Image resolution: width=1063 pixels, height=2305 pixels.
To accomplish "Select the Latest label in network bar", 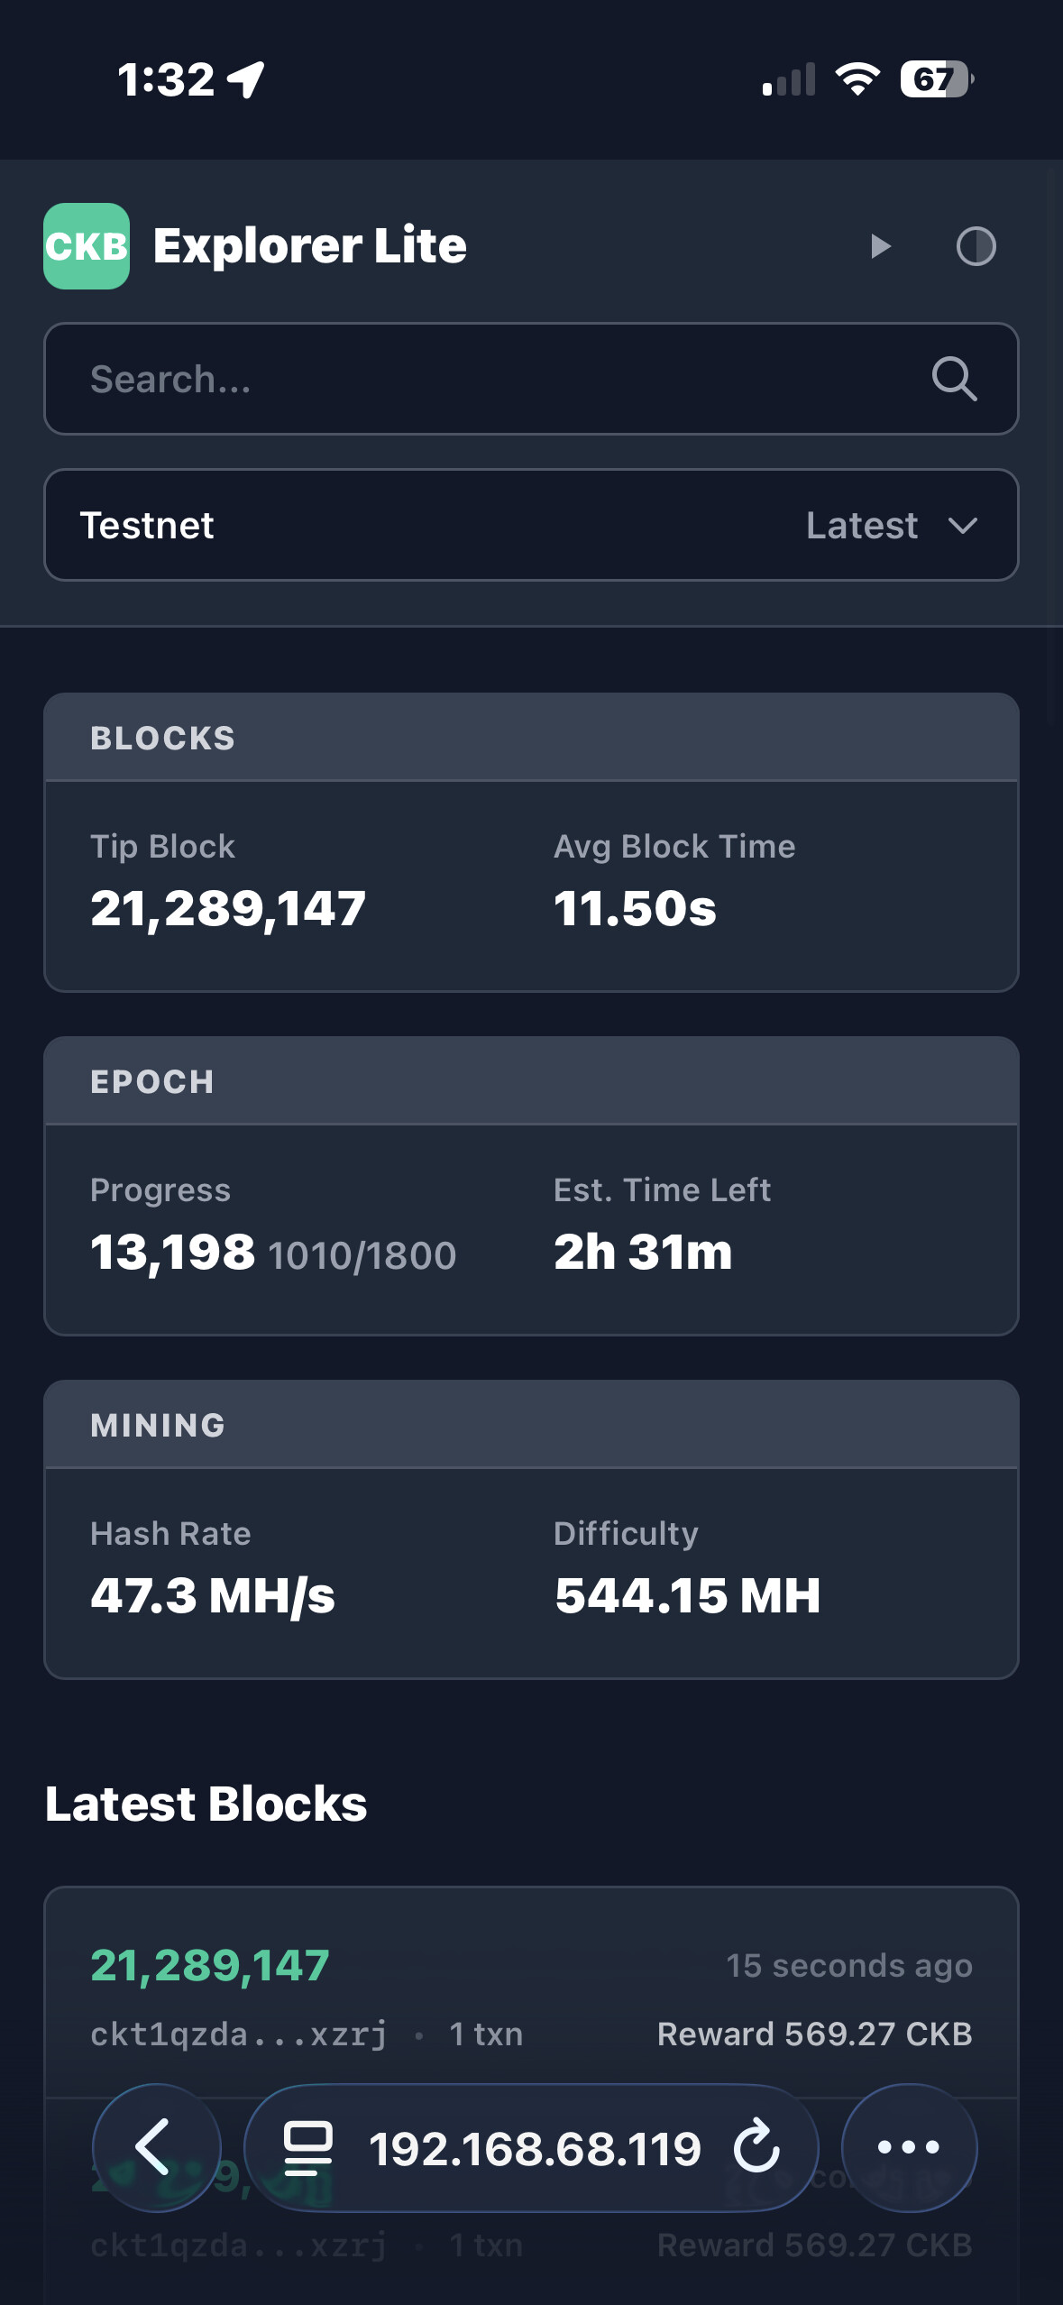I will click(x=862, y=526).
